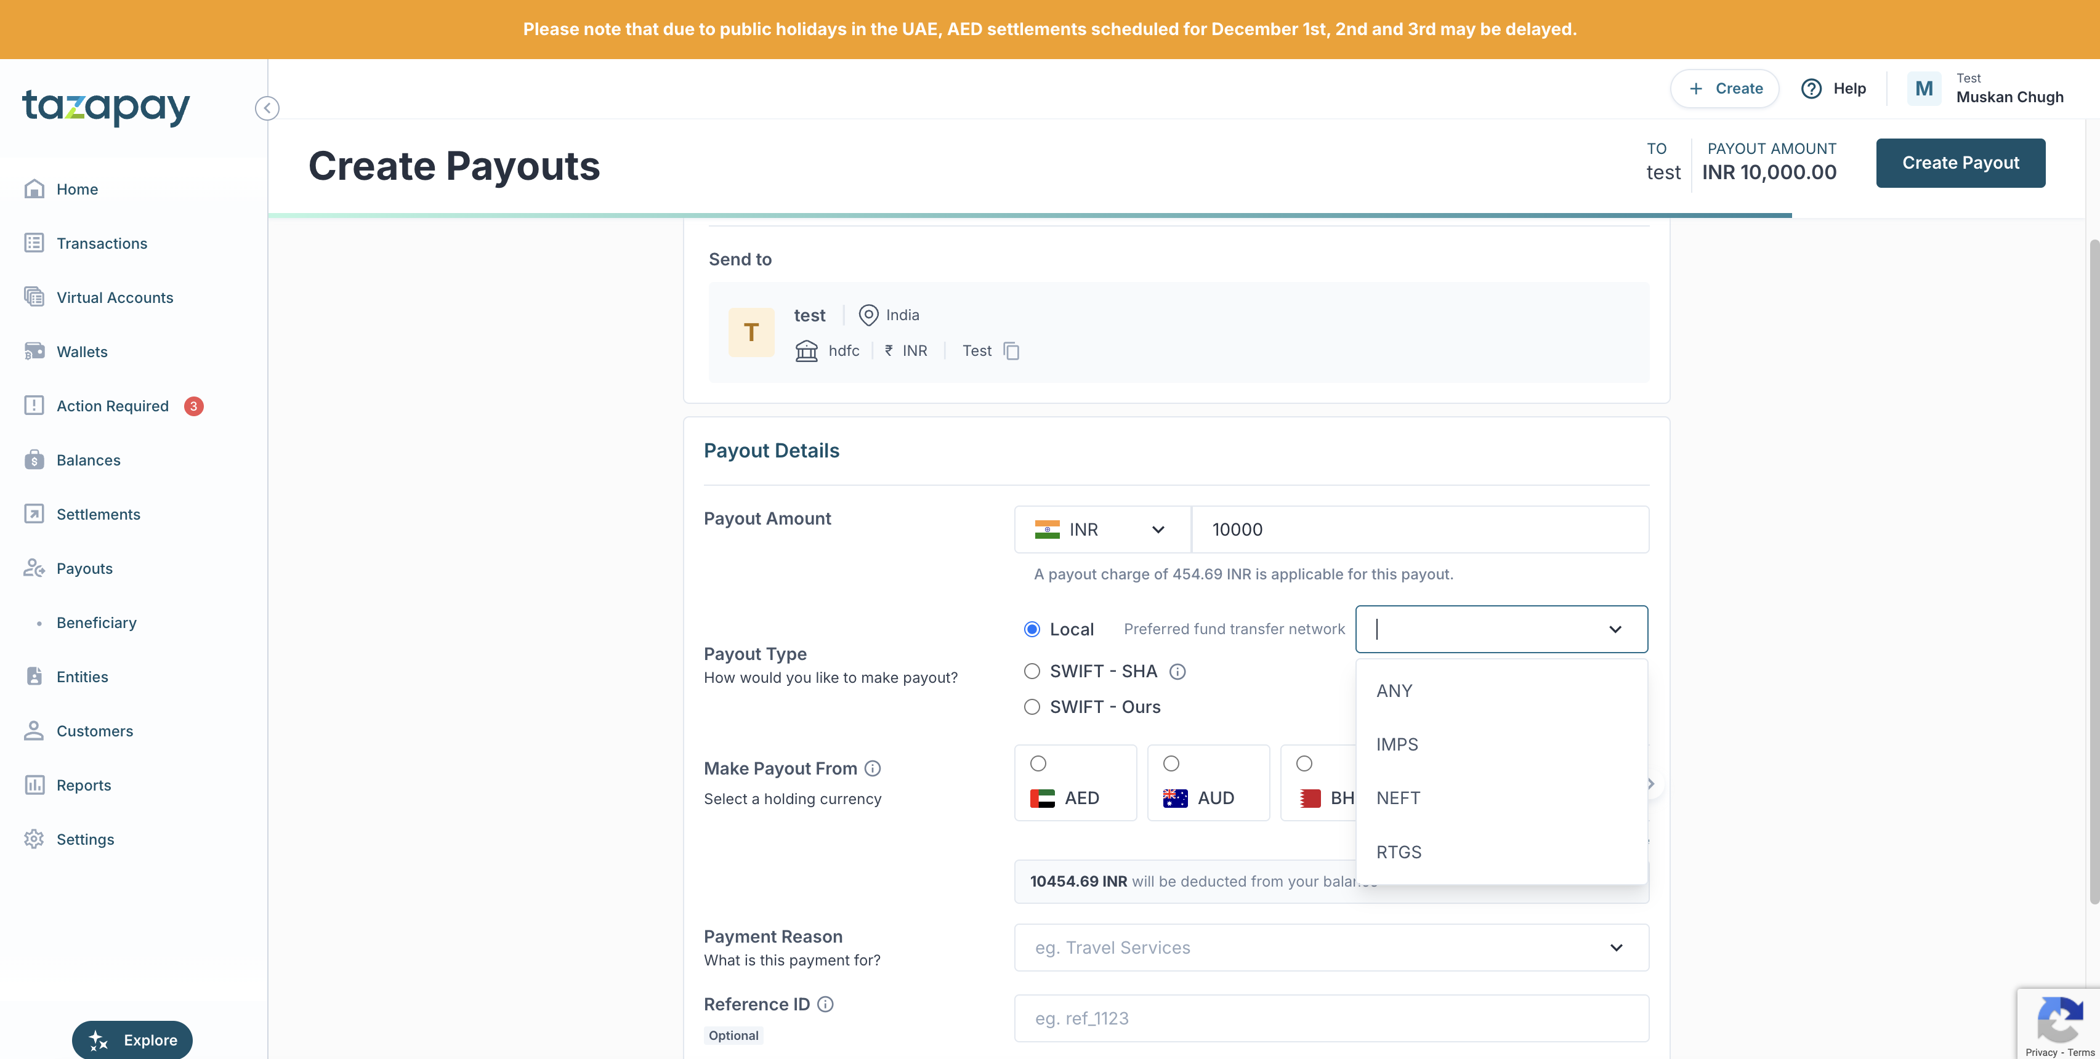This screenshot has width=2100, height=1059.
Task: Select the SWIFT - Ours payout type
Action: click(1032, 707)
